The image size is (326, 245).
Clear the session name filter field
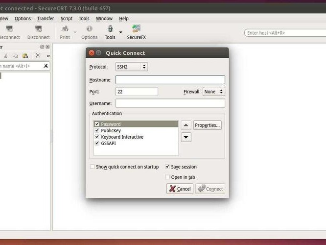pyautogui.click(x=46, y=66)
